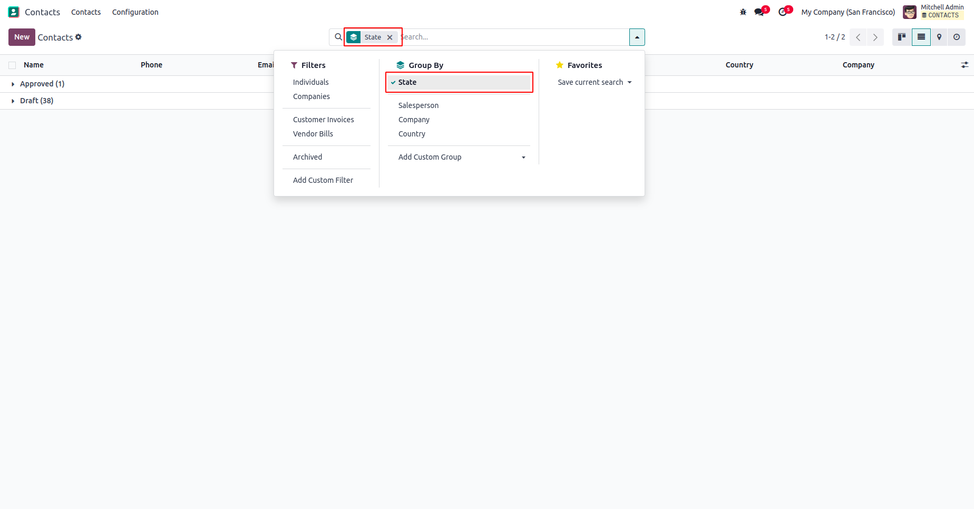Image resolution: width=974 pixels, height=509 pixels.
Task: Select Salesperson group-by option
Action: (418, 105)
